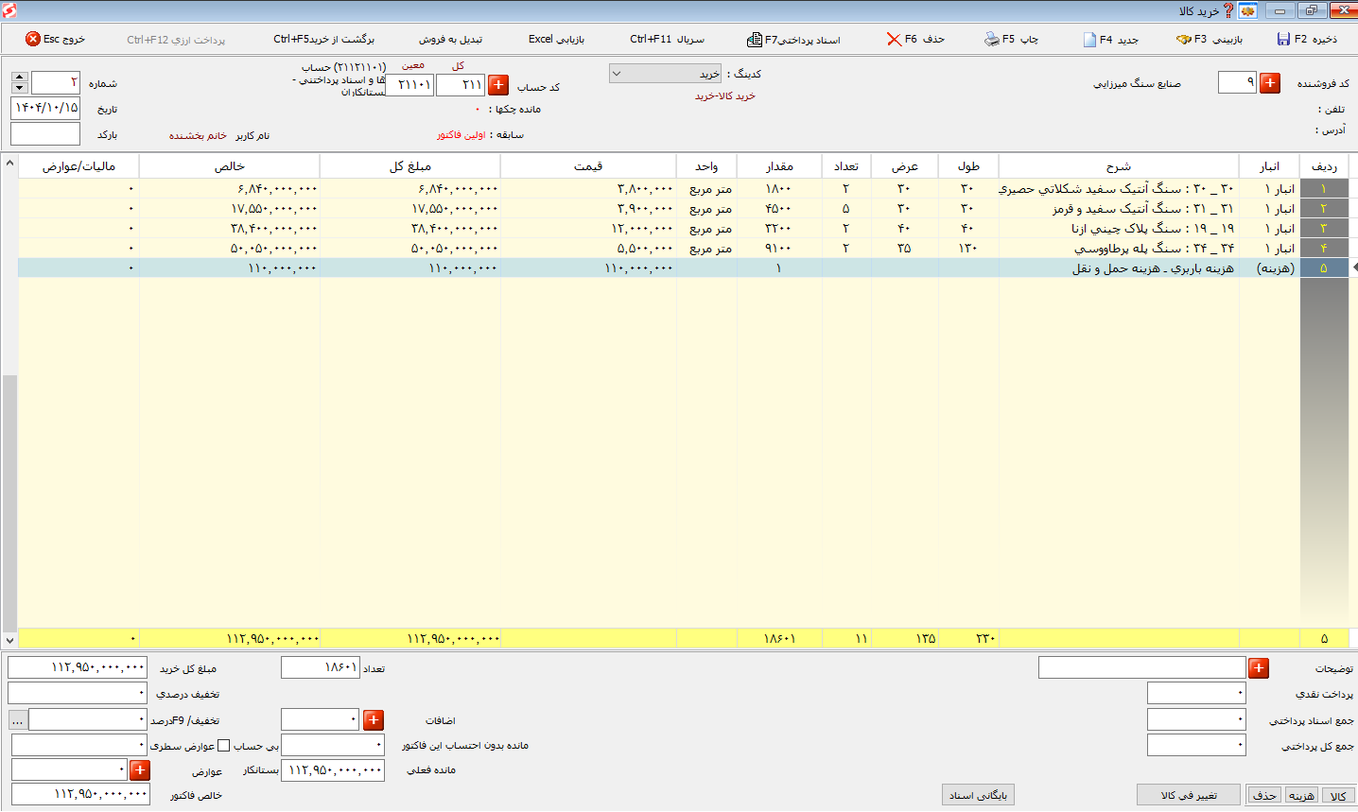Click the Exit (خروج Esc) icon
The image size is (1358, 812).
(33, 39)
